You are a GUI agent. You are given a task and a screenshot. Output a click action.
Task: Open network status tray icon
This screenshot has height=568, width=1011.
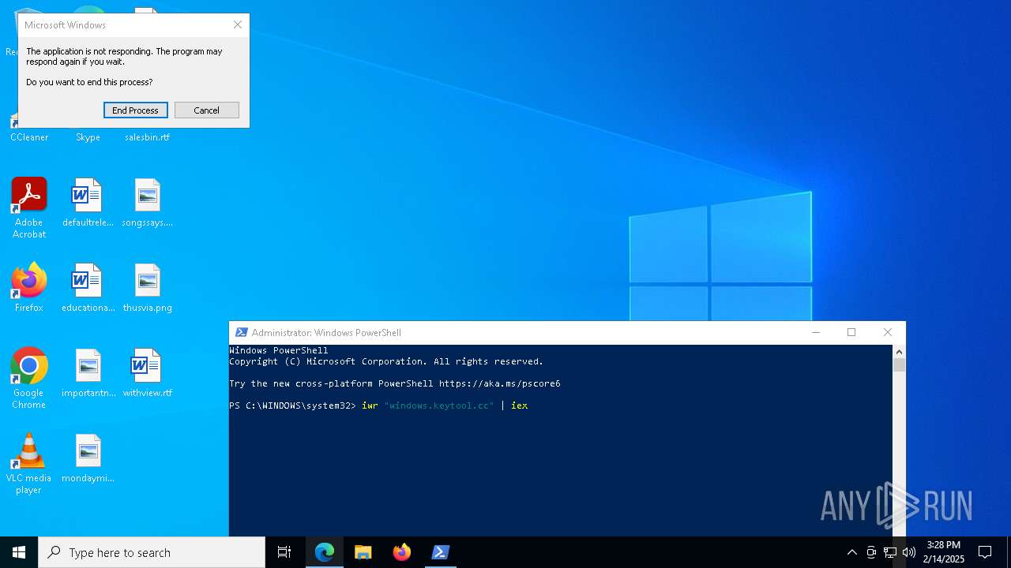click(890, 552)
